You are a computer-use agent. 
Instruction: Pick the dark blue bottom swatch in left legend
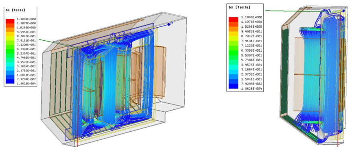pyautogui.click(x=10, y=82)
